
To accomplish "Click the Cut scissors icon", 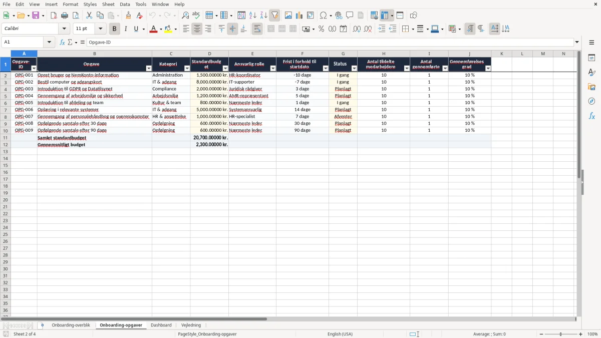I will (89, 16).
